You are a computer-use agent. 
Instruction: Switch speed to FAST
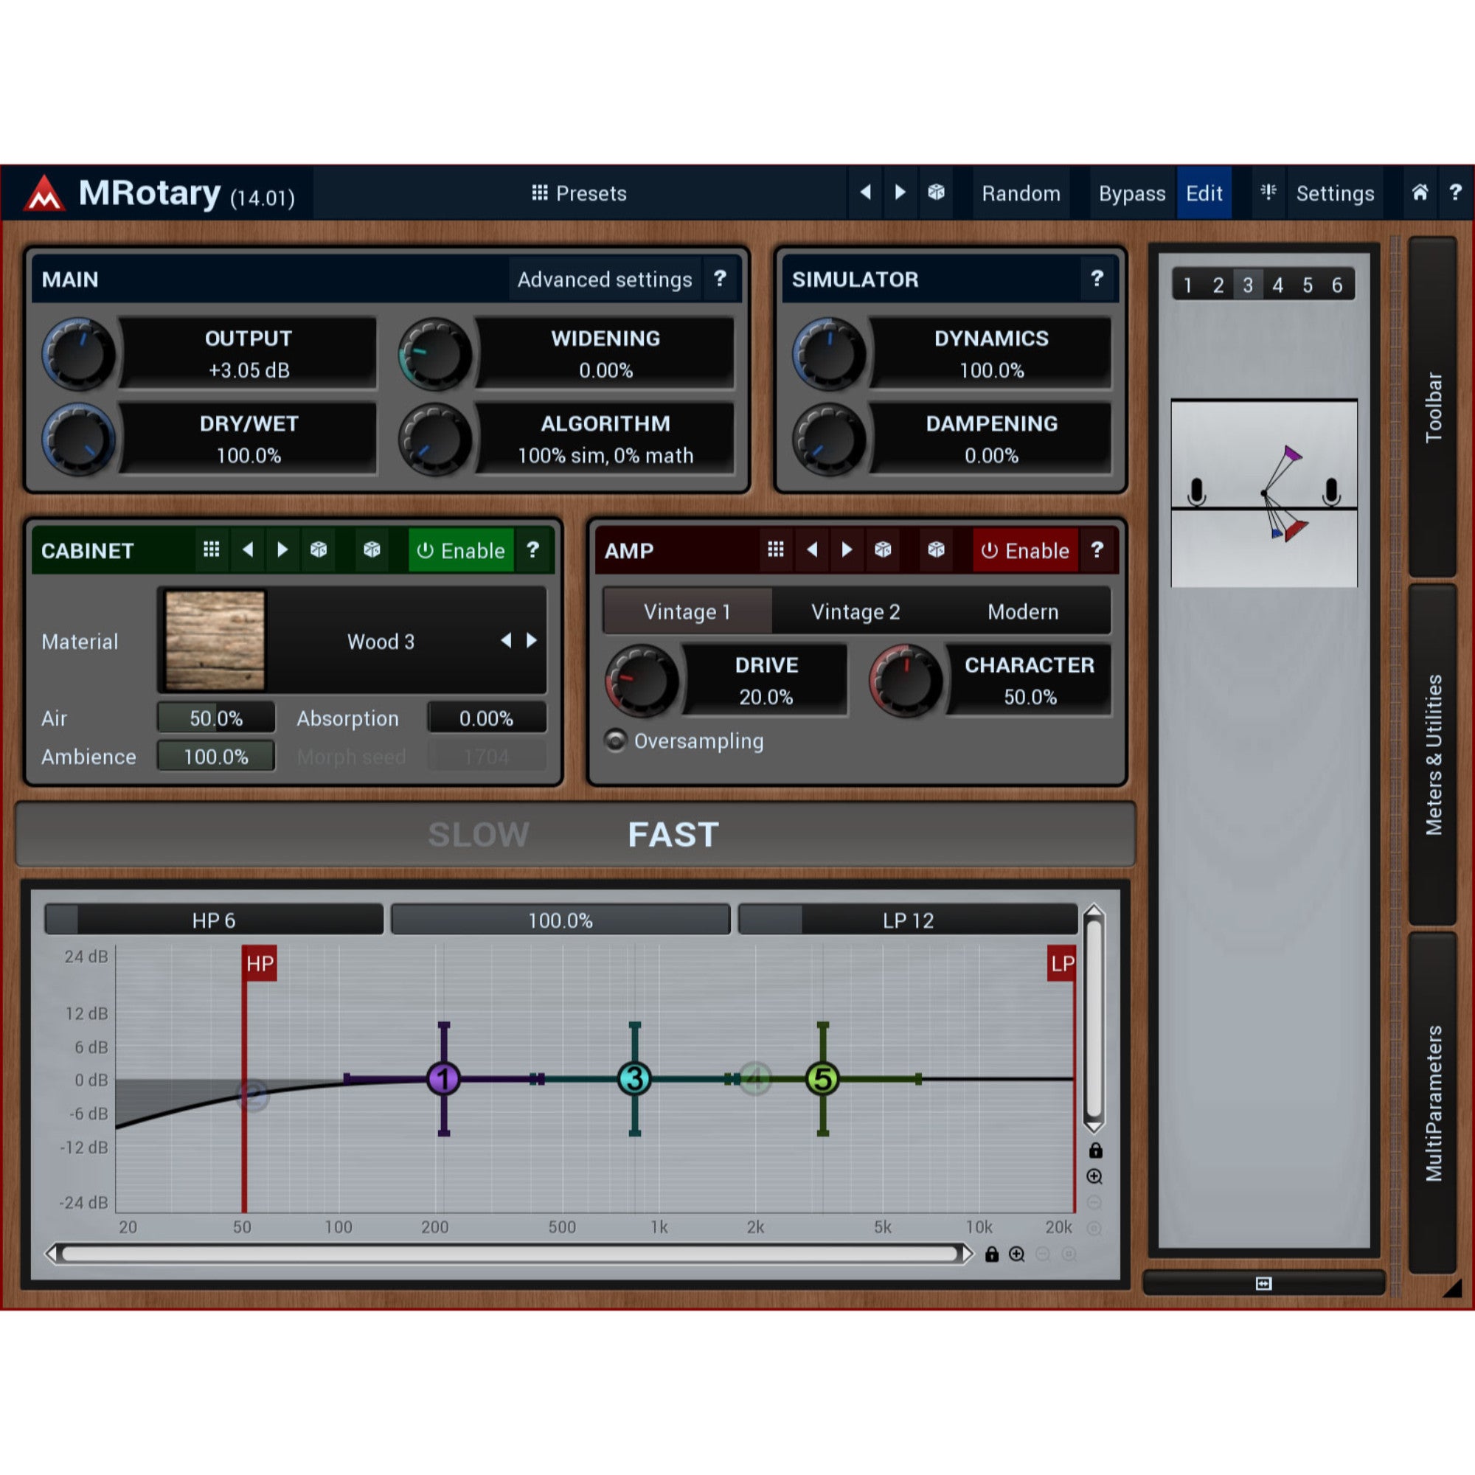[673, 834]
